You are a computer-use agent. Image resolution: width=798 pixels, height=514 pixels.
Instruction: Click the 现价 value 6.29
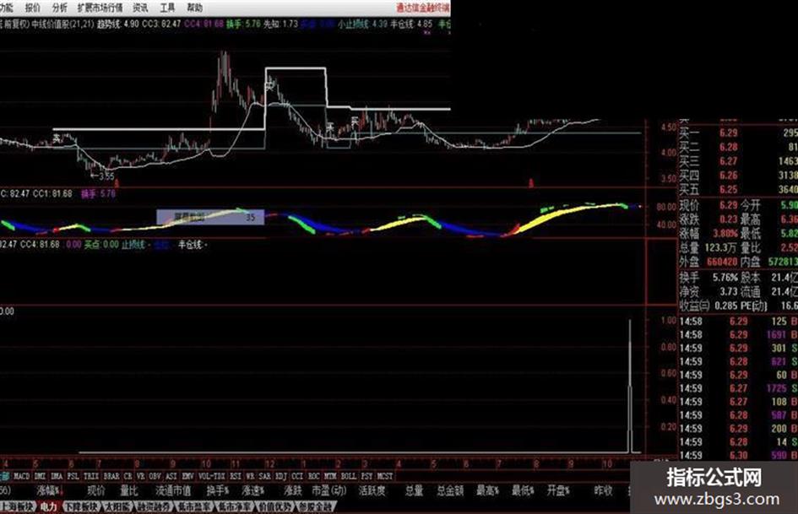click(728, 206)
